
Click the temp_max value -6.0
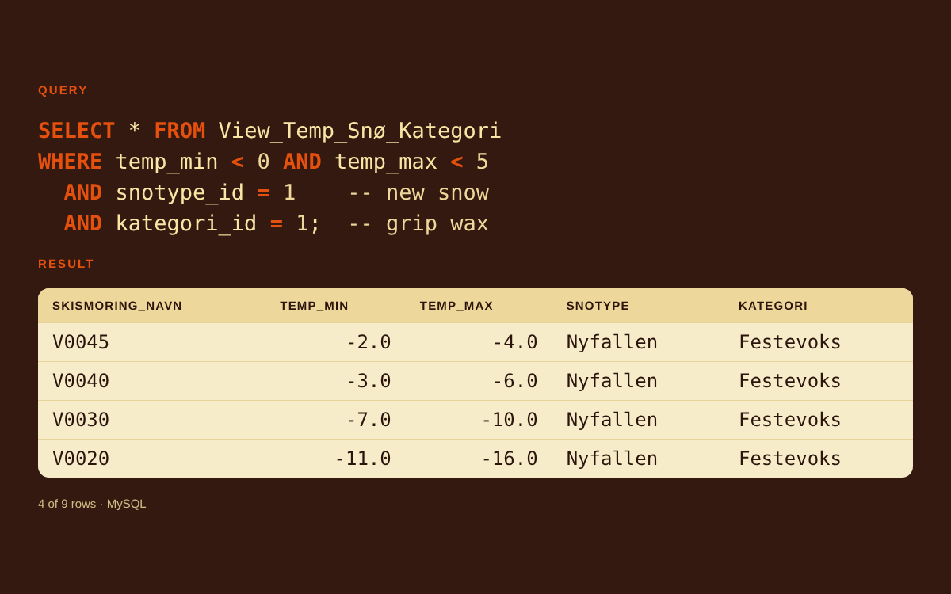[x=515, y=381]
